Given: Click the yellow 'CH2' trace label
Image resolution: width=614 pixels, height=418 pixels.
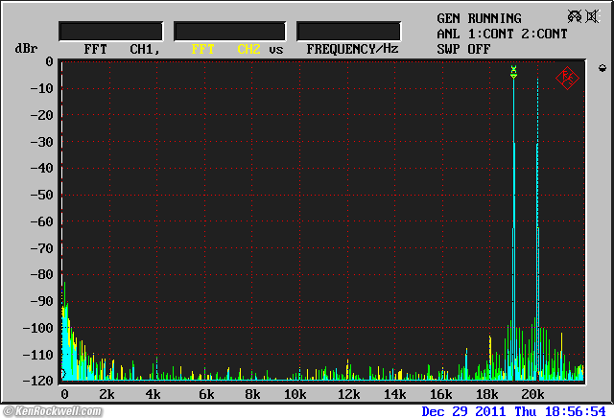Looking at the screenshot, I should click(248, 49).
